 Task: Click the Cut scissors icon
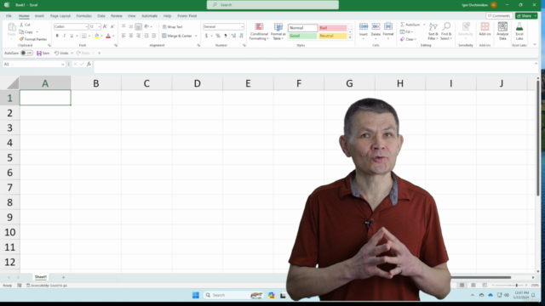tap(21, 25)
